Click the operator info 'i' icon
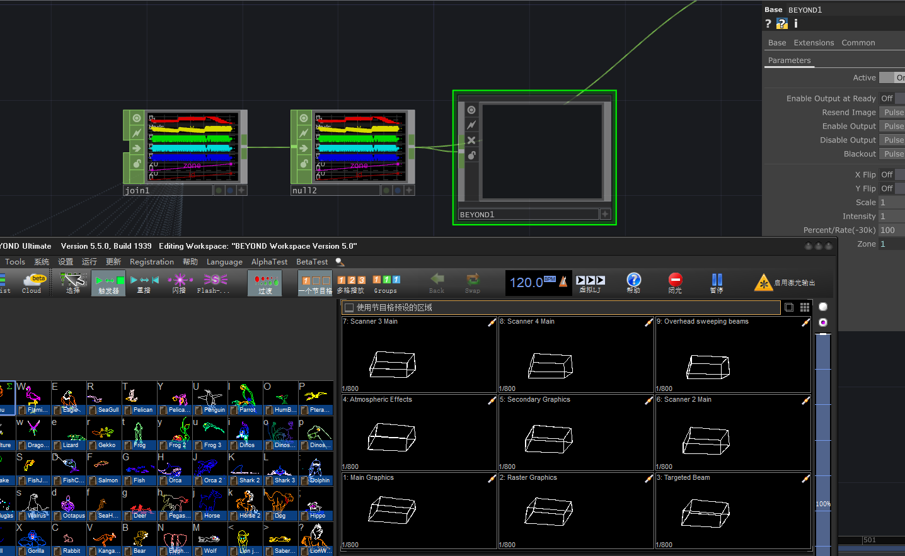 click(796, 24)
